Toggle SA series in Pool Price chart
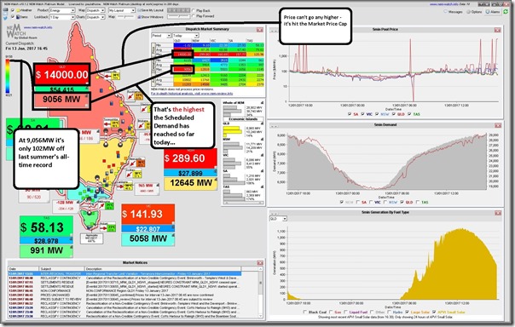Screen dimensions: 515x327 [x=349, y=114]
